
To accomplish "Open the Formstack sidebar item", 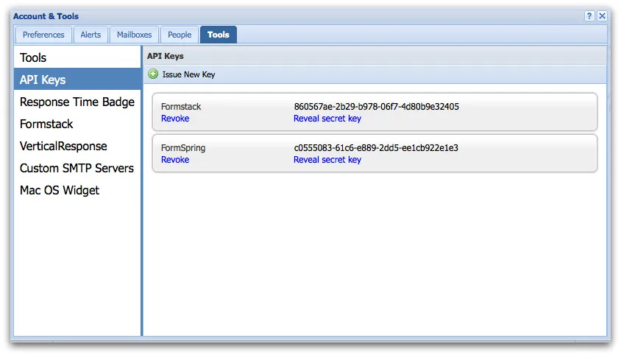I will 46,124.
